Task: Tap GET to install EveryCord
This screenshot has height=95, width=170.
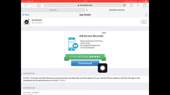Action: click(x=144, y=22)
